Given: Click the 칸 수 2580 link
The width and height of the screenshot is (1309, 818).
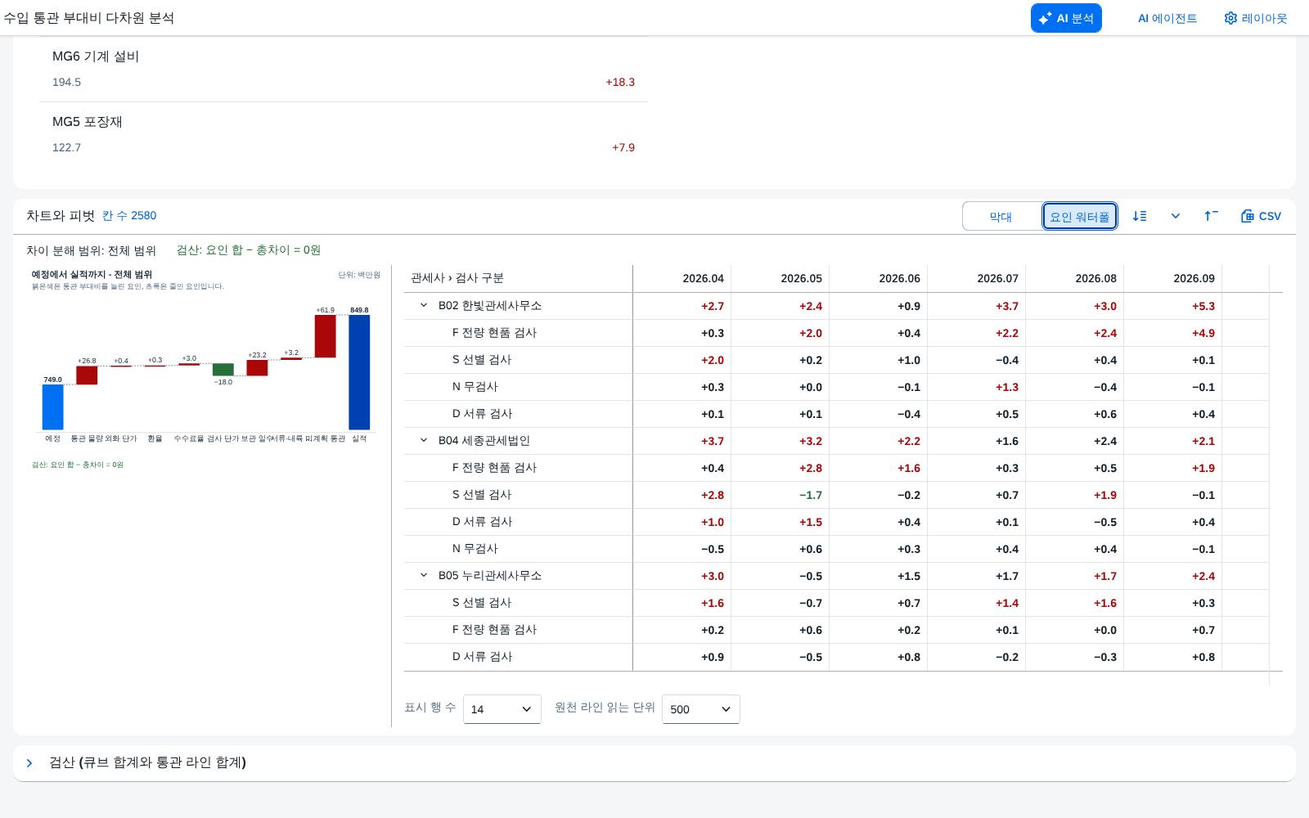Looking at the screenshot, I should pyautogui.click(x=129, y=215).
